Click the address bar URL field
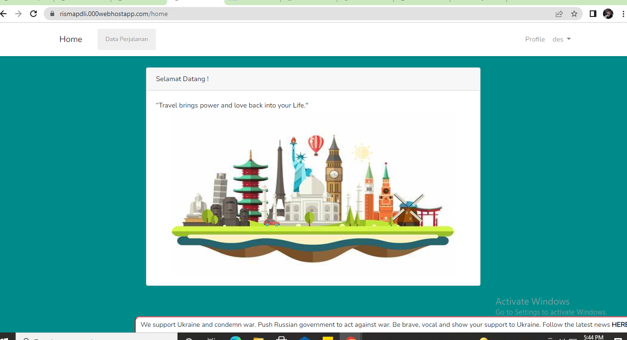 (301, 14)
